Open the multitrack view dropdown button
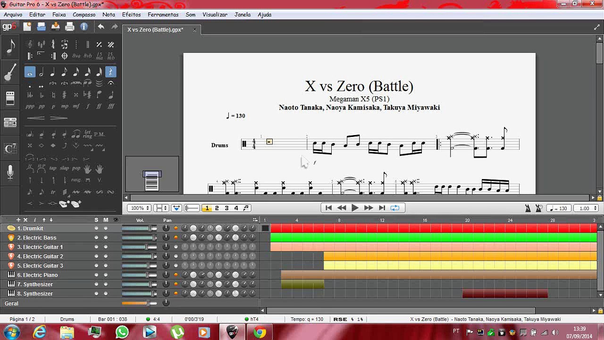Viewport: 604px width, 340px height. (176, 208)
